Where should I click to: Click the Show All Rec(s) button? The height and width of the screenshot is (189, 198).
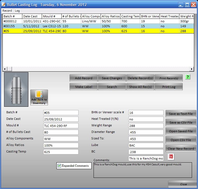(x=140, y=87)
